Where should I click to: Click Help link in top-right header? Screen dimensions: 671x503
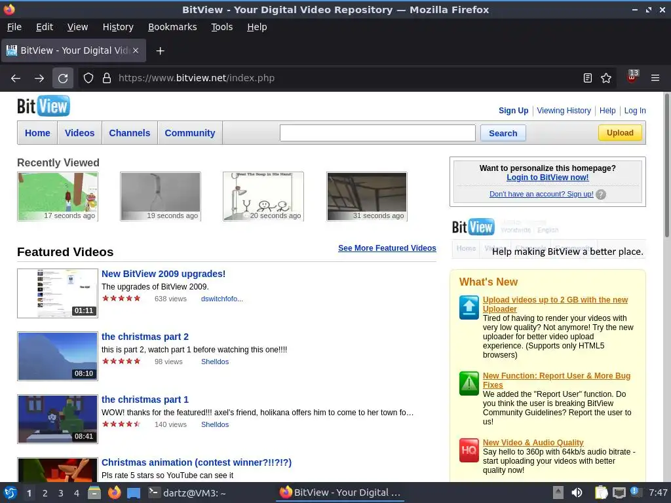point(607,111)
